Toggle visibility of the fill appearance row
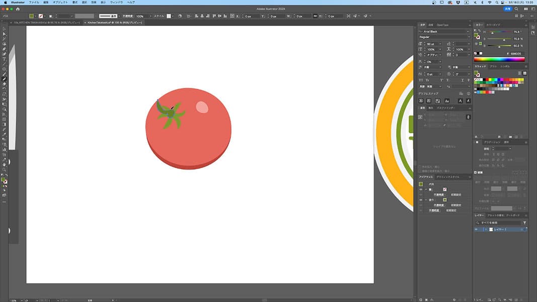Viewport: 537px width, 302px height. (421, 200)
